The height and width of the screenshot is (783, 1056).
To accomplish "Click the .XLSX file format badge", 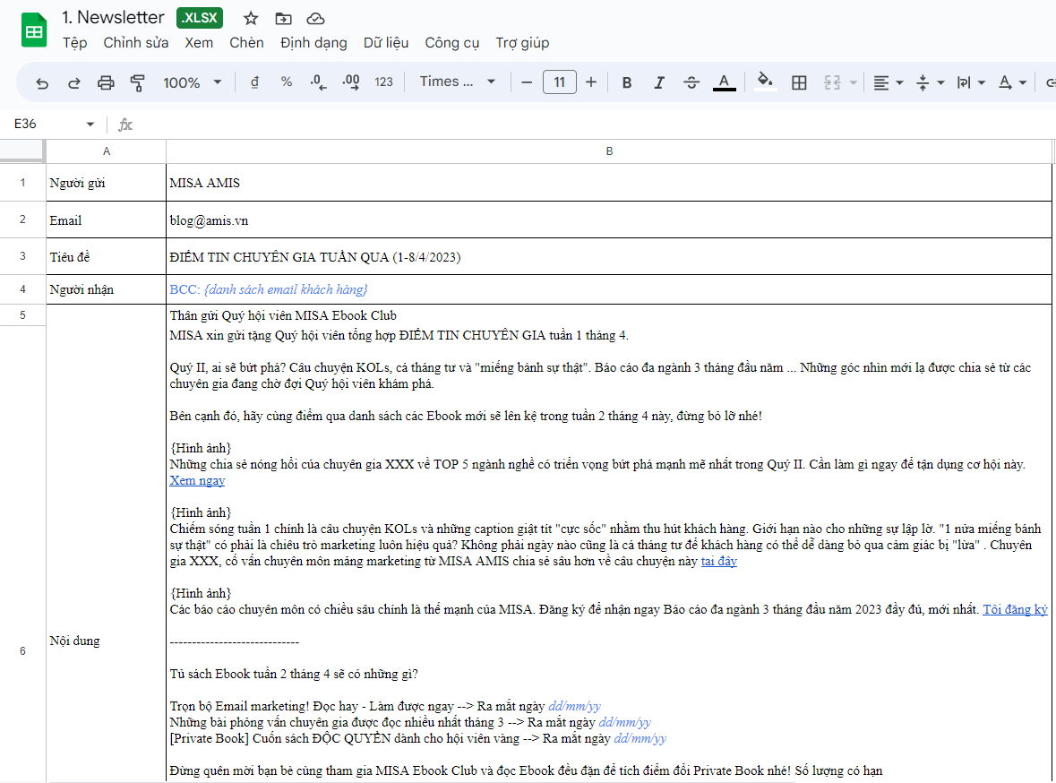I will [x=200, y=18].
